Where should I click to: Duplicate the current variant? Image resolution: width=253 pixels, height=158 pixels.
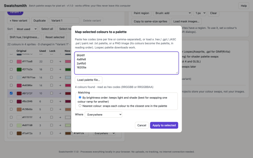pos(40,21)
